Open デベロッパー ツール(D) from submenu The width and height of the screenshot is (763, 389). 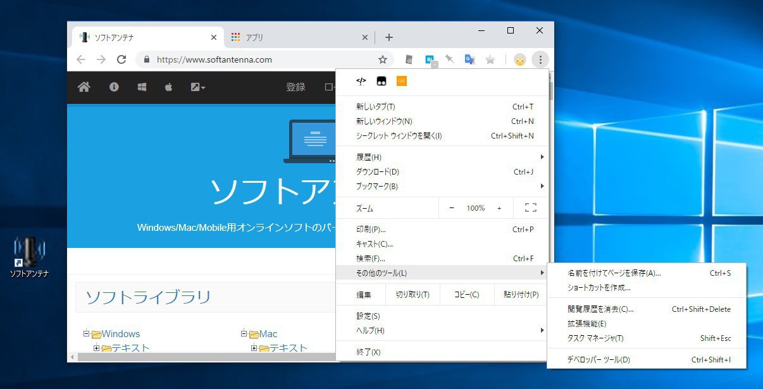pos(647,360)
